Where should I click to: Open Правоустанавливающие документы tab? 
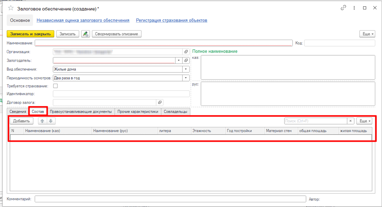(x=81, y=112)
